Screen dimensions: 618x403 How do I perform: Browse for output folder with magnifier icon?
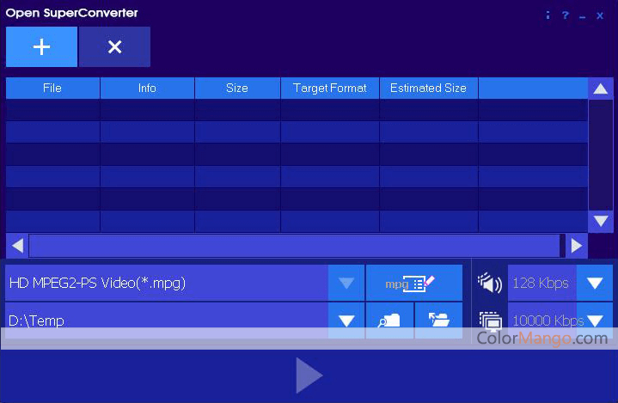[390, 321]
